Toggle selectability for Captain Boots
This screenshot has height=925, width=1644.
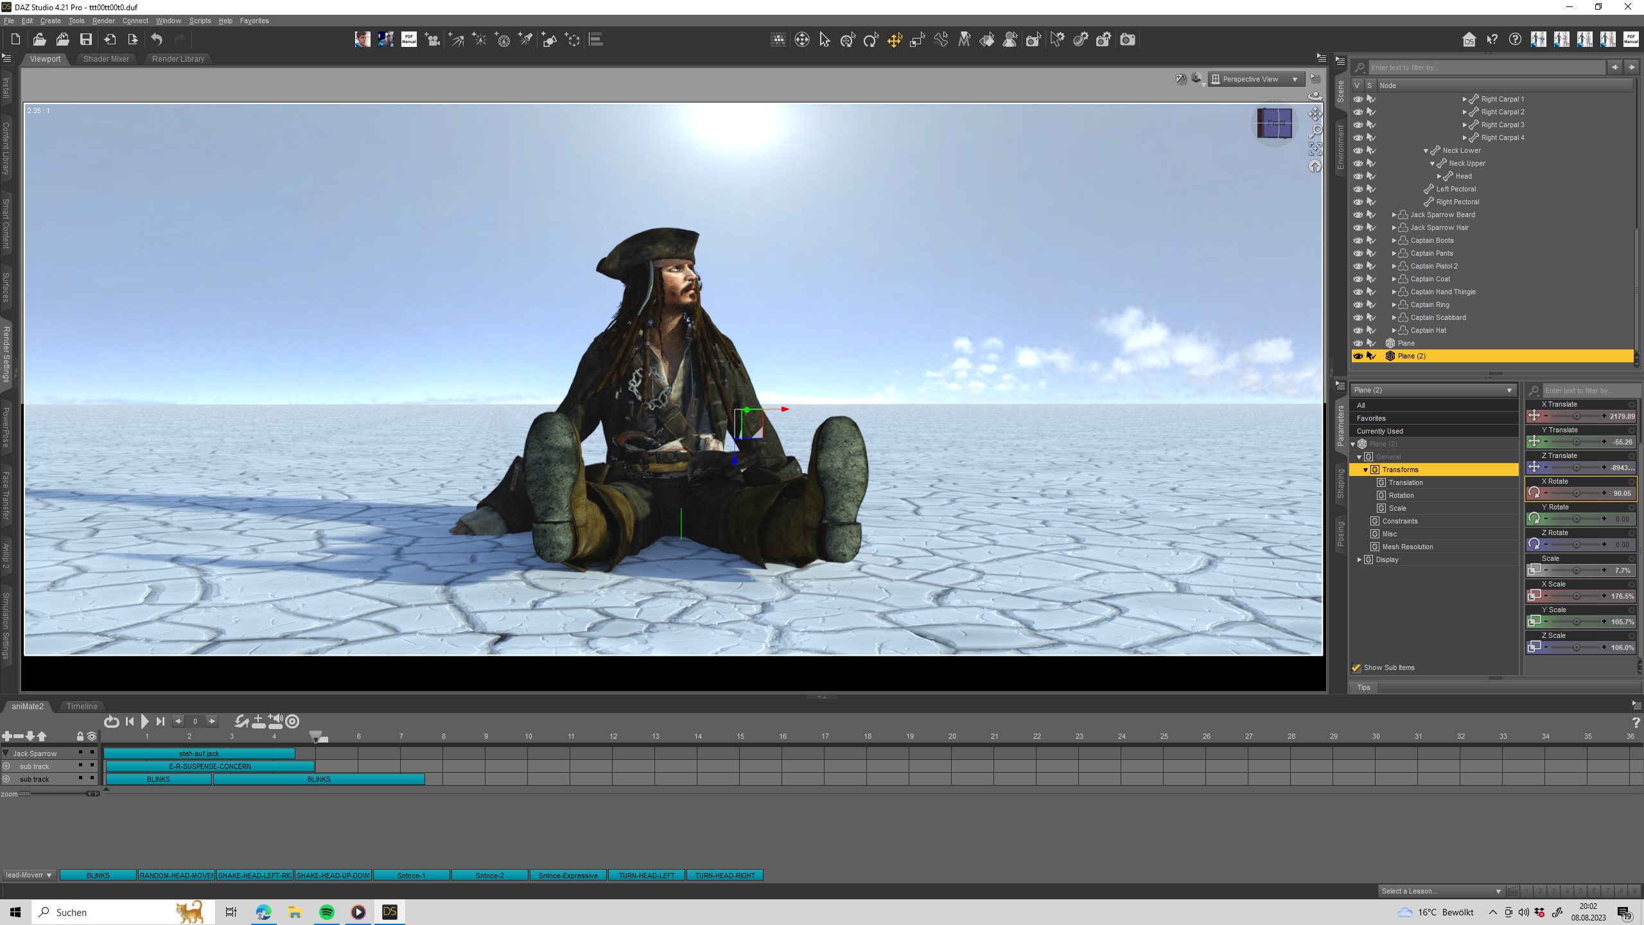1371,240
